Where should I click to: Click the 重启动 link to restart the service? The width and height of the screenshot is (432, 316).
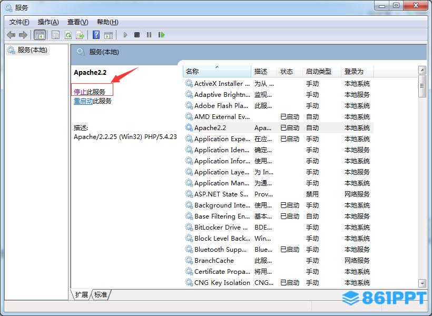tap(83, 101)
